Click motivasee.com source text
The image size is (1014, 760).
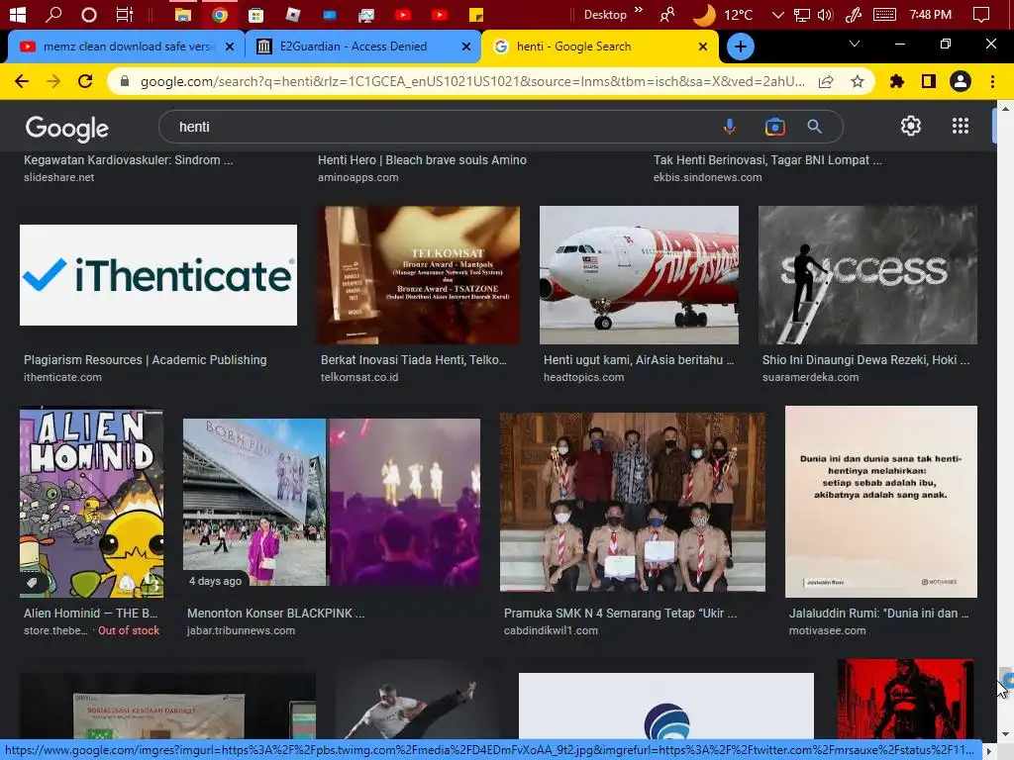[827, 630]
